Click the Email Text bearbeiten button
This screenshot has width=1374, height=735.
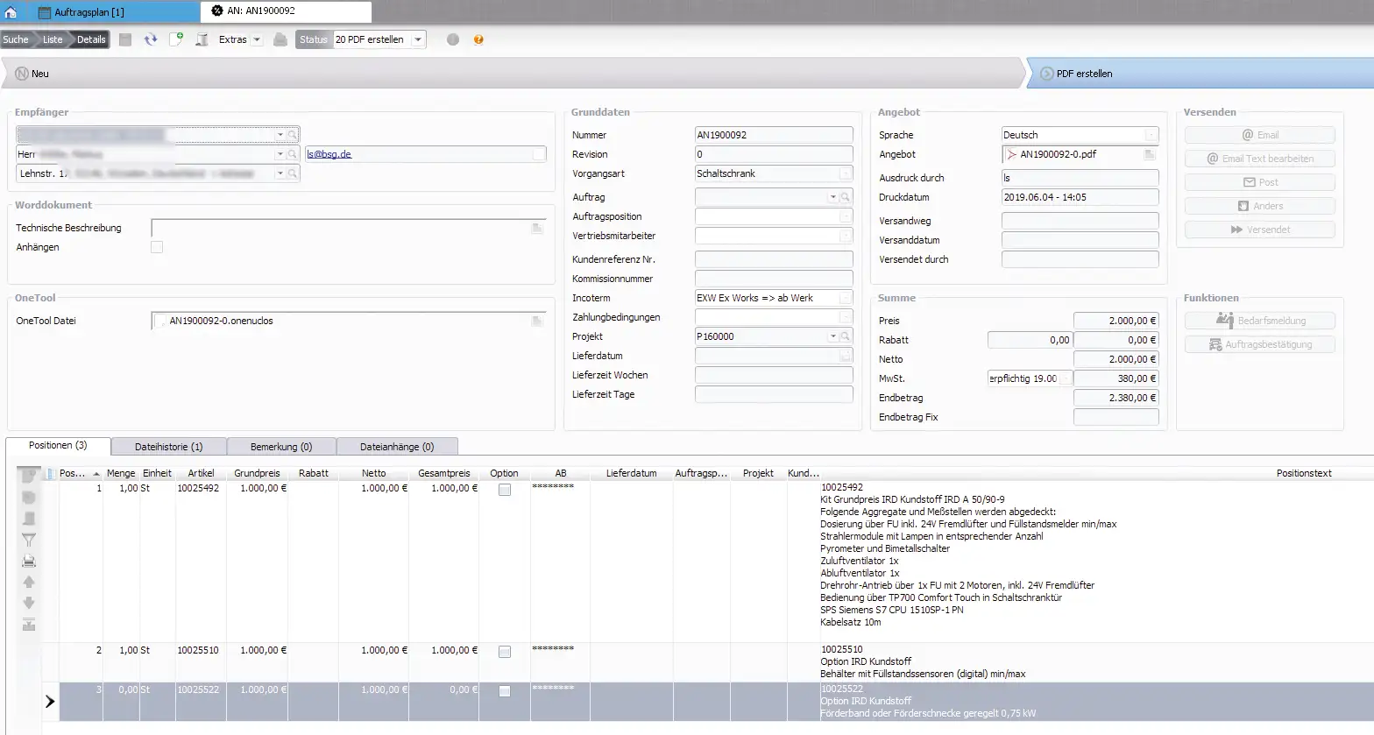tap(1260, 159)
